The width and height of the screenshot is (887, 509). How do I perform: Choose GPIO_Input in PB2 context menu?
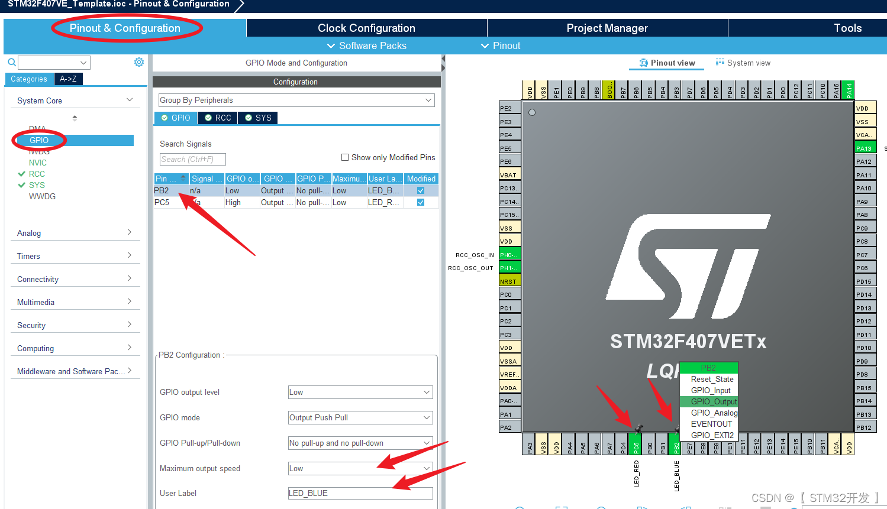click(709, 390)
